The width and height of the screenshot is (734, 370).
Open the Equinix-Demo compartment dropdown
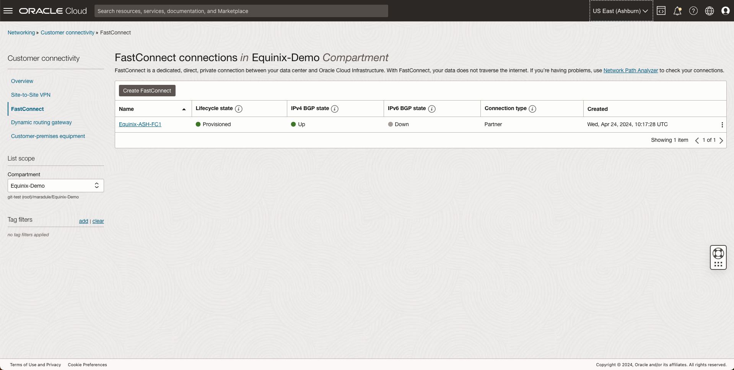(55, 186)
